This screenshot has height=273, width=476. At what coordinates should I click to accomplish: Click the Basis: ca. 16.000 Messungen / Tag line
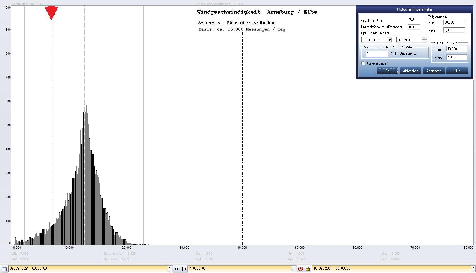point(242,29)
